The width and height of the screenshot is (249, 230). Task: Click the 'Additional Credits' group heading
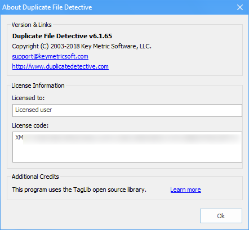pyautogui.click(x=35, y=177)
